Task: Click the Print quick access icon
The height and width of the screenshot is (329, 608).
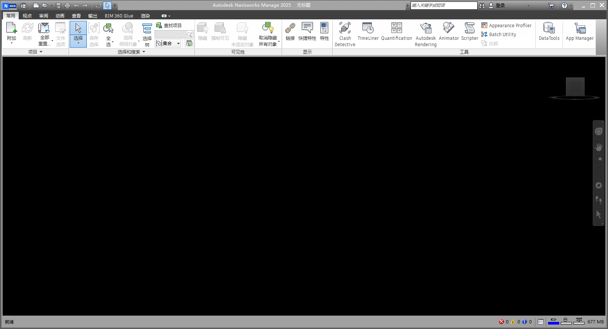Action: 67,6
